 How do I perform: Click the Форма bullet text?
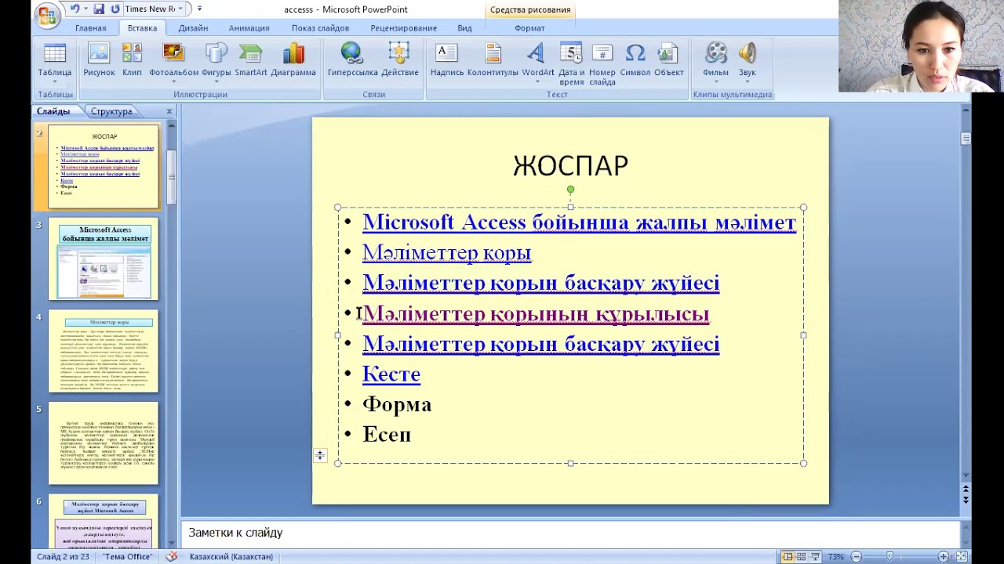coord(397,404)
